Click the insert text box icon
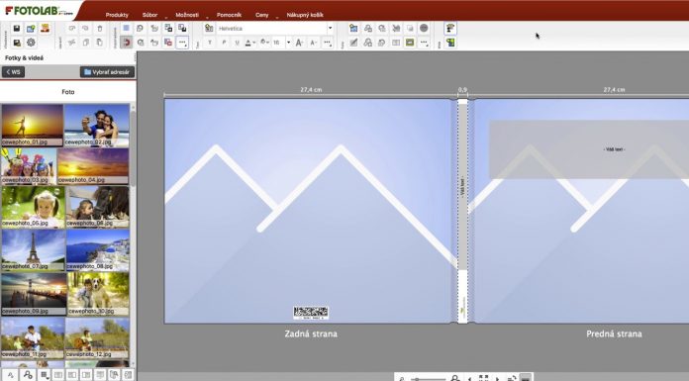This screenshot has width=689, height=381. (209, 29)
